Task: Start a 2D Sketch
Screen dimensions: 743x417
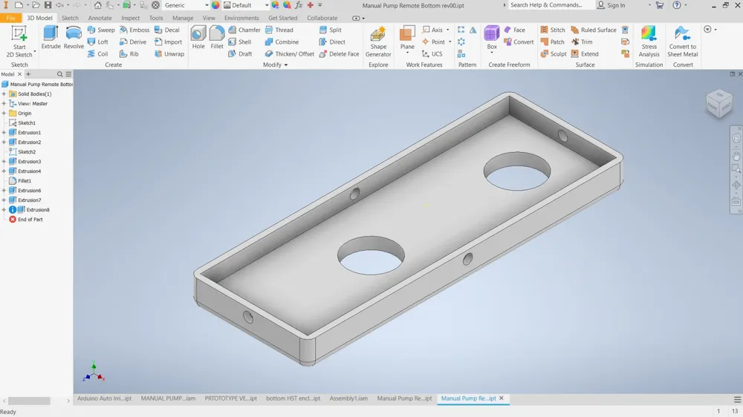Action: point(19,42)
